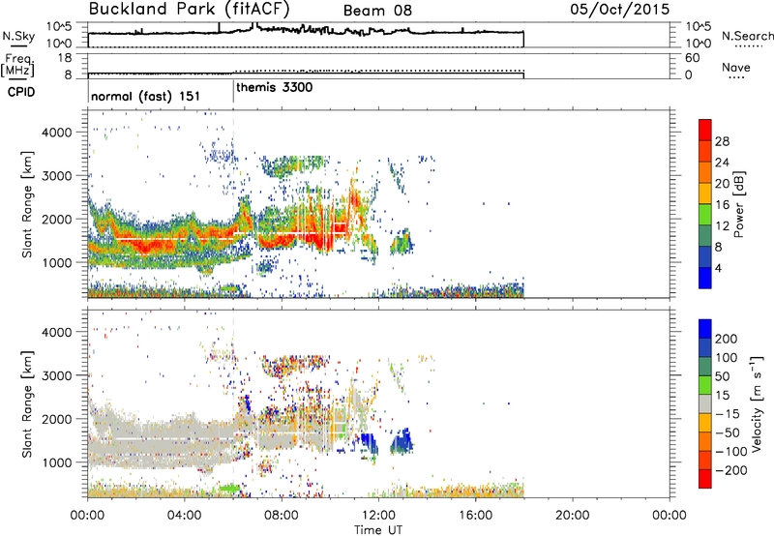The width and height of the screenshot is (774, 536).
Task: Click the '60' tick on Nave axis
Action: (693, 58)
